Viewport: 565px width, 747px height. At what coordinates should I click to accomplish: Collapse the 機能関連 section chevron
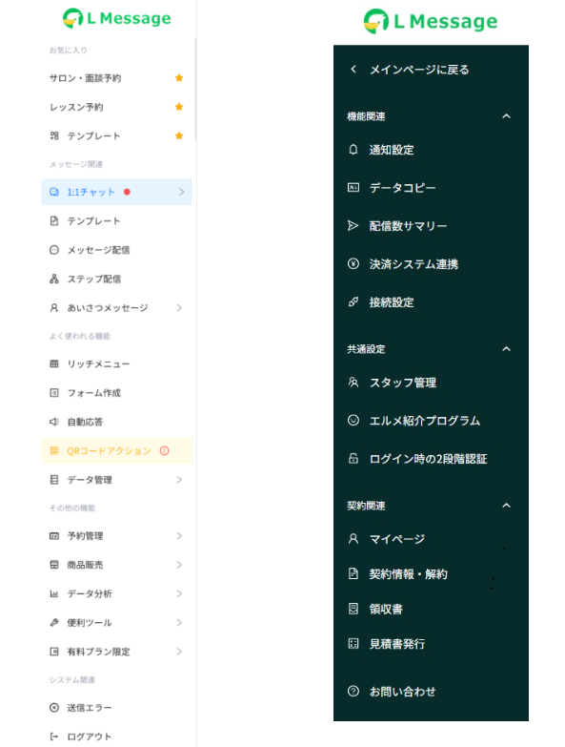[507, 115]
